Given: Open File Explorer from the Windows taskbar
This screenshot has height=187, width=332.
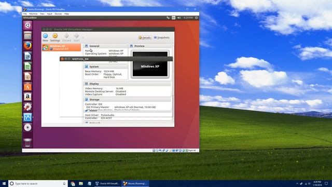Looking at the screenshot, I should click(81, 183).
